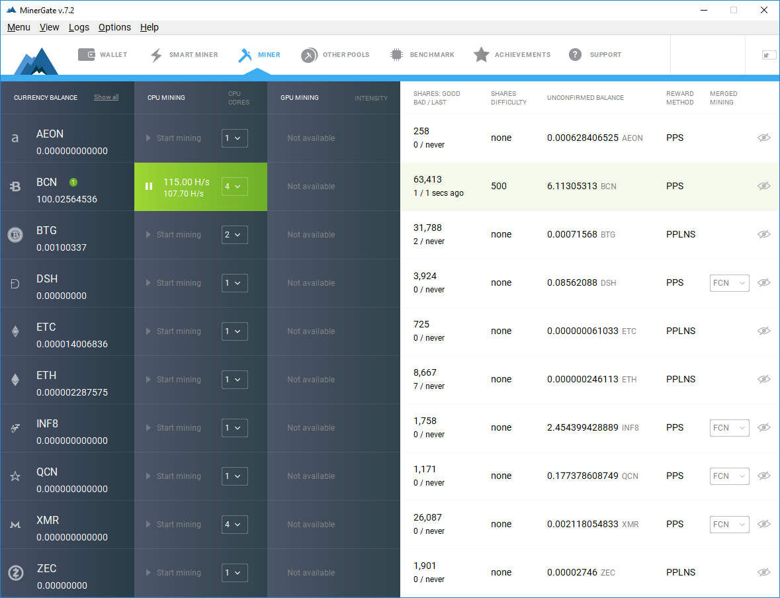The height and width of the screenshot is (598, 780).
Task: Toggle visibility eye for BTG row
Action: click(x=764, y=234)
